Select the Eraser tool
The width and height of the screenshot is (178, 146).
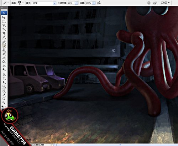[4, 58]
